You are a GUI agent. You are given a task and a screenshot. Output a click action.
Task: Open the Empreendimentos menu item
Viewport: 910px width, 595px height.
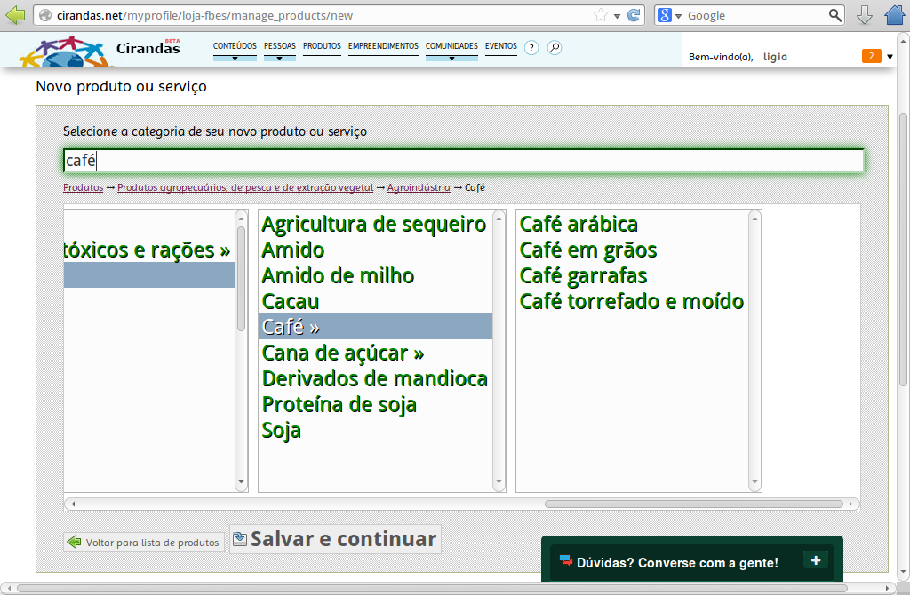click(383, 46)
